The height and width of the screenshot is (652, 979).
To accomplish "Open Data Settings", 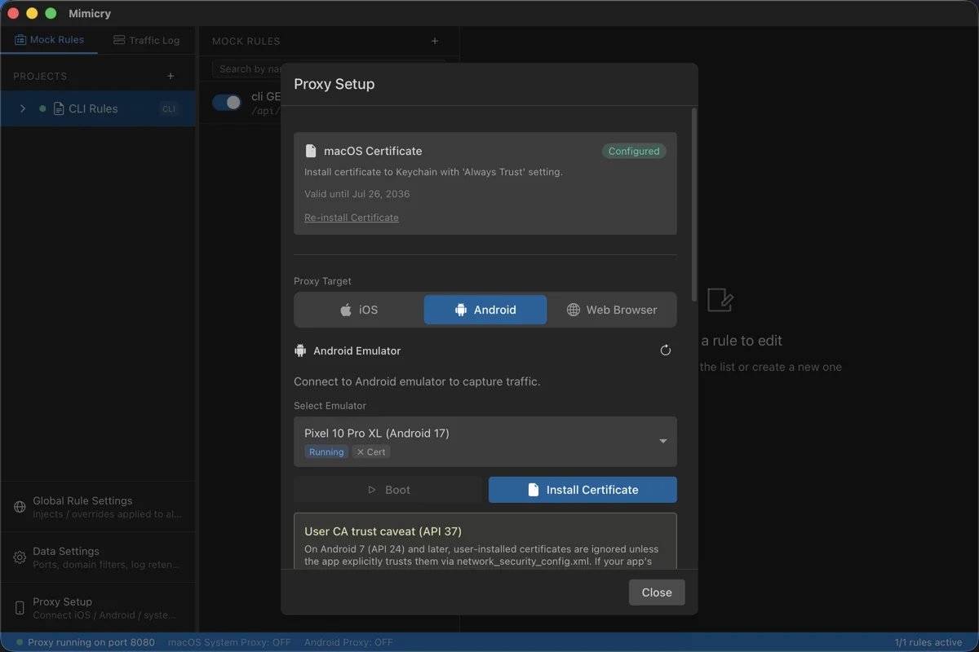I will [x=98, y=557].
